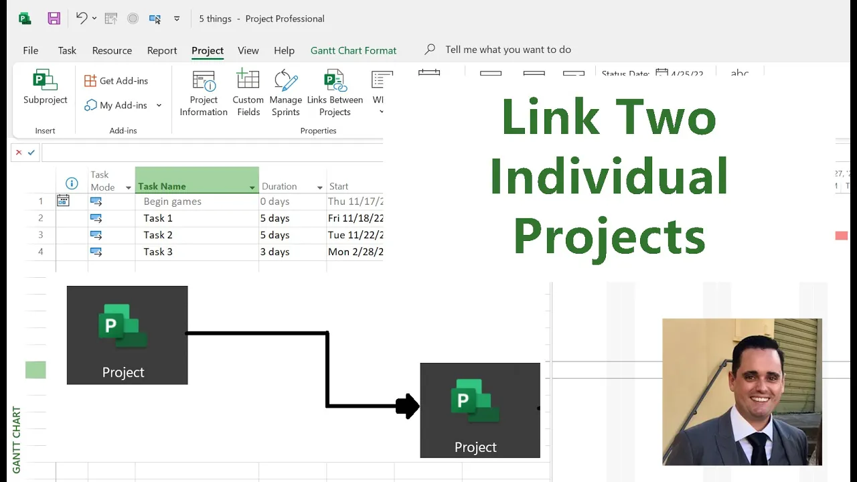Viewport: 857px width, 482px height.
Task: Open Customize Quick Access Toolbar dropdown
Action: 177,19
